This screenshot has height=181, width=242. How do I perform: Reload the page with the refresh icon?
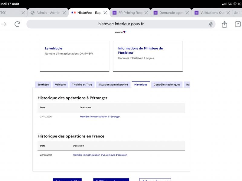[x=18, y=24]
